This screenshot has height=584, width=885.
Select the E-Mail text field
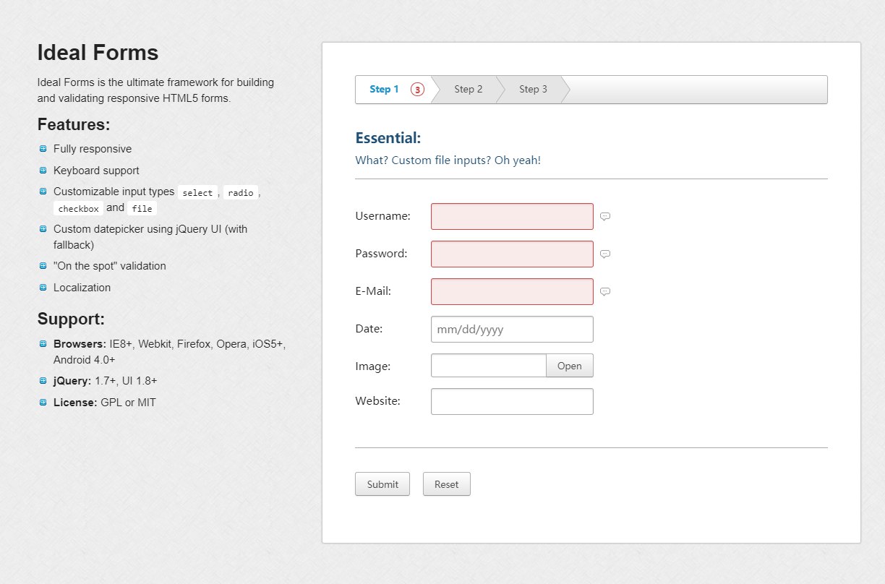click(512, 291)
